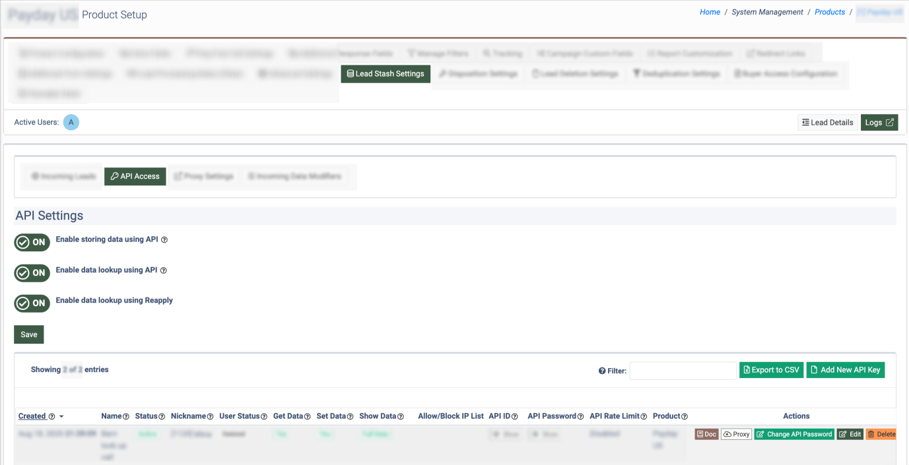Viewport: 909px width, 465px height.
Task: Toggle Enable data lookup using API switch
Action: tap(32, 272)
